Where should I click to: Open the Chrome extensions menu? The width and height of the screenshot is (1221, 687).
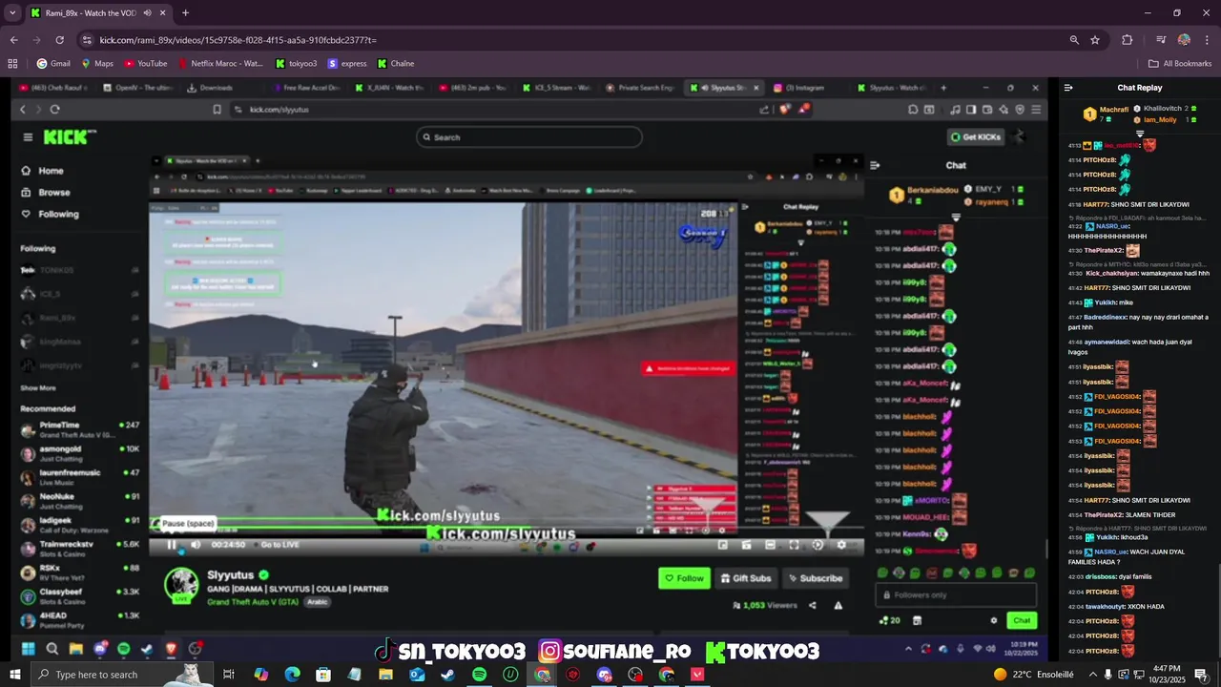click(1128, 40)
